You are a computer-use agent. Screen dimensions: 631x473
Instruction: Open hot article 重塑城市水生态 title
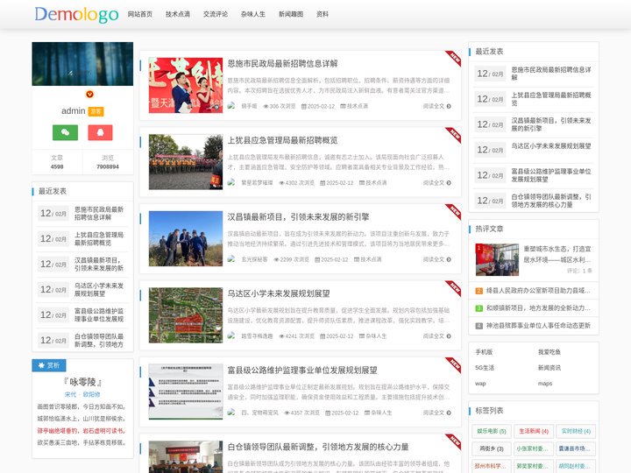(557, 254)
